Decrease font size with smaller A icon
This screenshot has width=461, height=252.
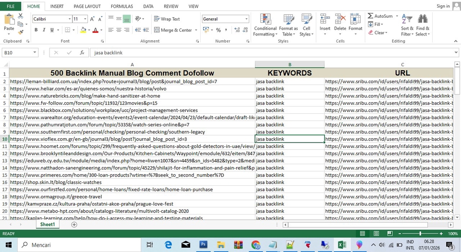100,19
